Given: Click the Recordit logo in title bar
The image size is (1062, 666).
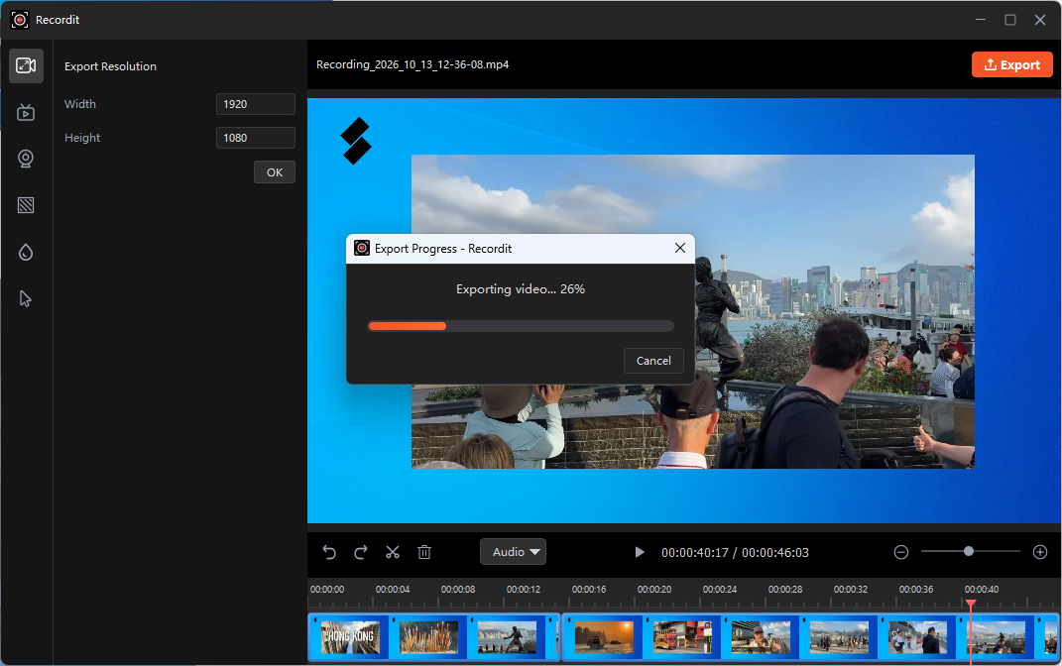Looking at the screenshot, I should pos(20,20).
